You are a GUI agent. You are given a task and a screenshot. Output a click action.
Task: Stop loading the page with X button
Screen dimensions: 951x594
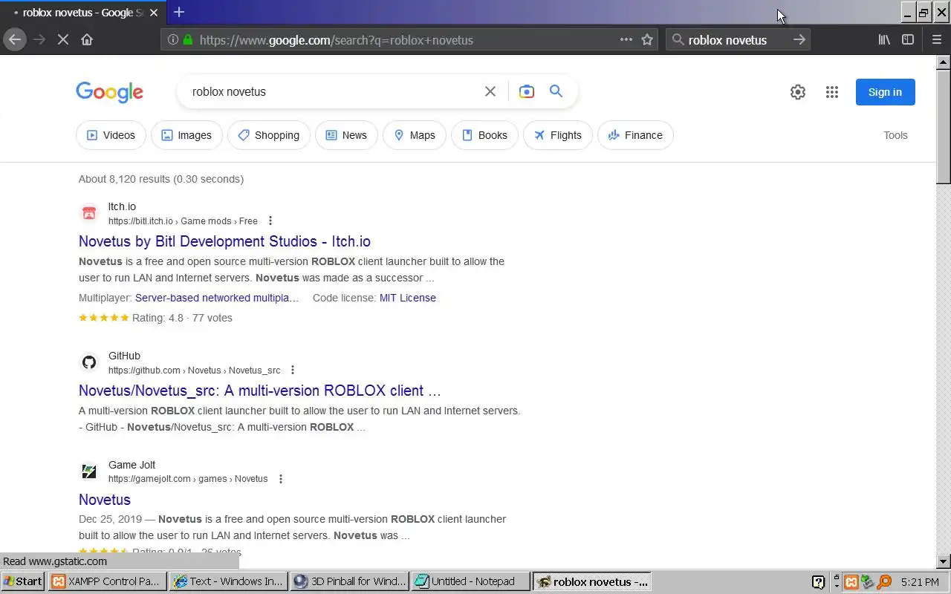pos(63,40)
